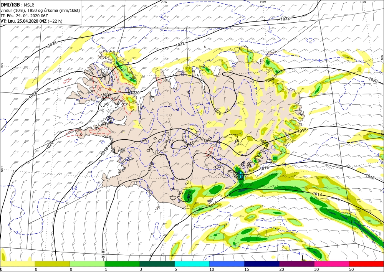Click the legend value '15'

coord(247,269)
